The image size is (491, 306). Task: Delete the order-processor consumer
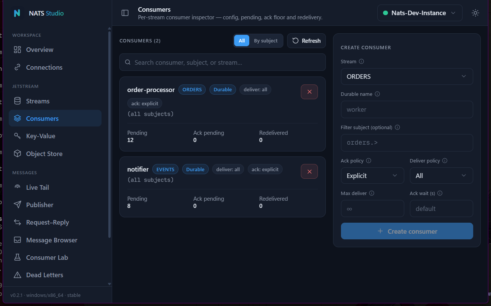(309, 92)
